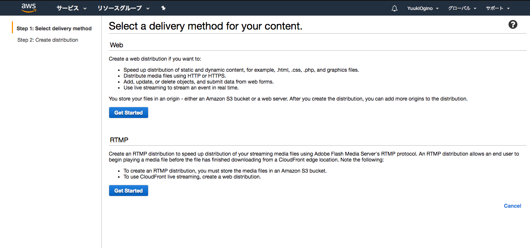Open the サポート dropdown menu
The width and height of the screenshot is (530, 248).
[x=498, y=8]
